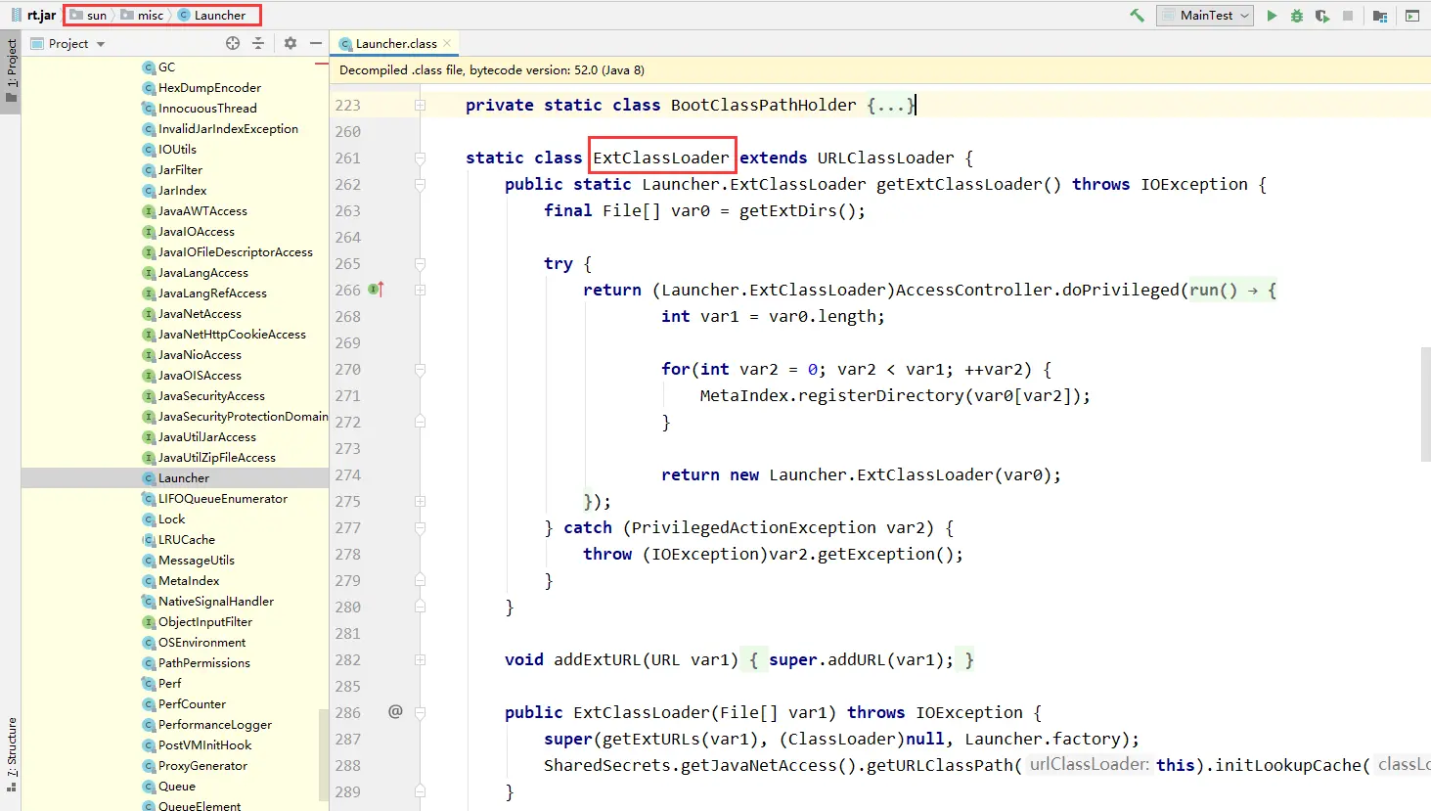Open the 7: Structure tool window tab
This screenshot has width=1431, height=811.
[11, 756]
